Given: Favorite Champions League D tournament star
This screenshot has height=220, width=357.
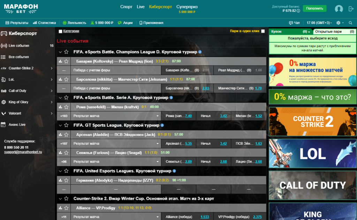Looking at the screenshot, I should [66, 52].
